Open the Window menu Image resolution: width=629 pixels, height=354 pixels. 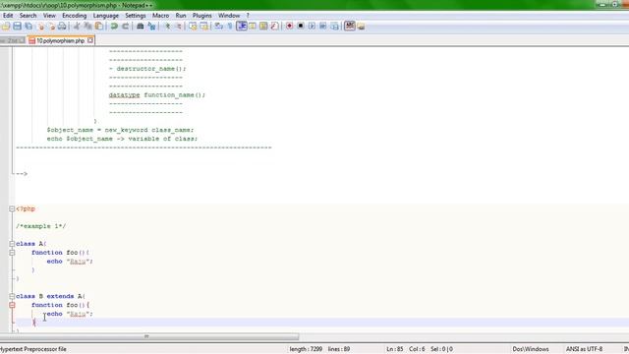(x=229, y=16)
